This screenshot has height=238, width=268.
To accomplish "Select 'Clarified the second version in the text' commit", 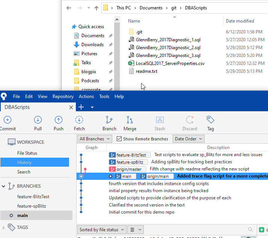I will point(147,205).
